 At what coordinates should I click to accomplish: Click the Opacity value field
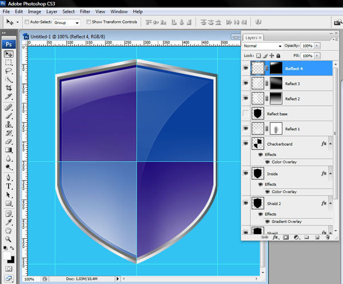[308, 46]
